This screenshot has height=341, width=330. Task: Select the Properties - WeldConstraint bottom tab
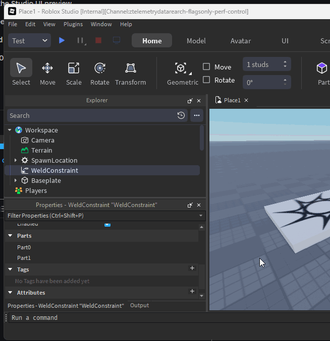(x=66, y=306)
